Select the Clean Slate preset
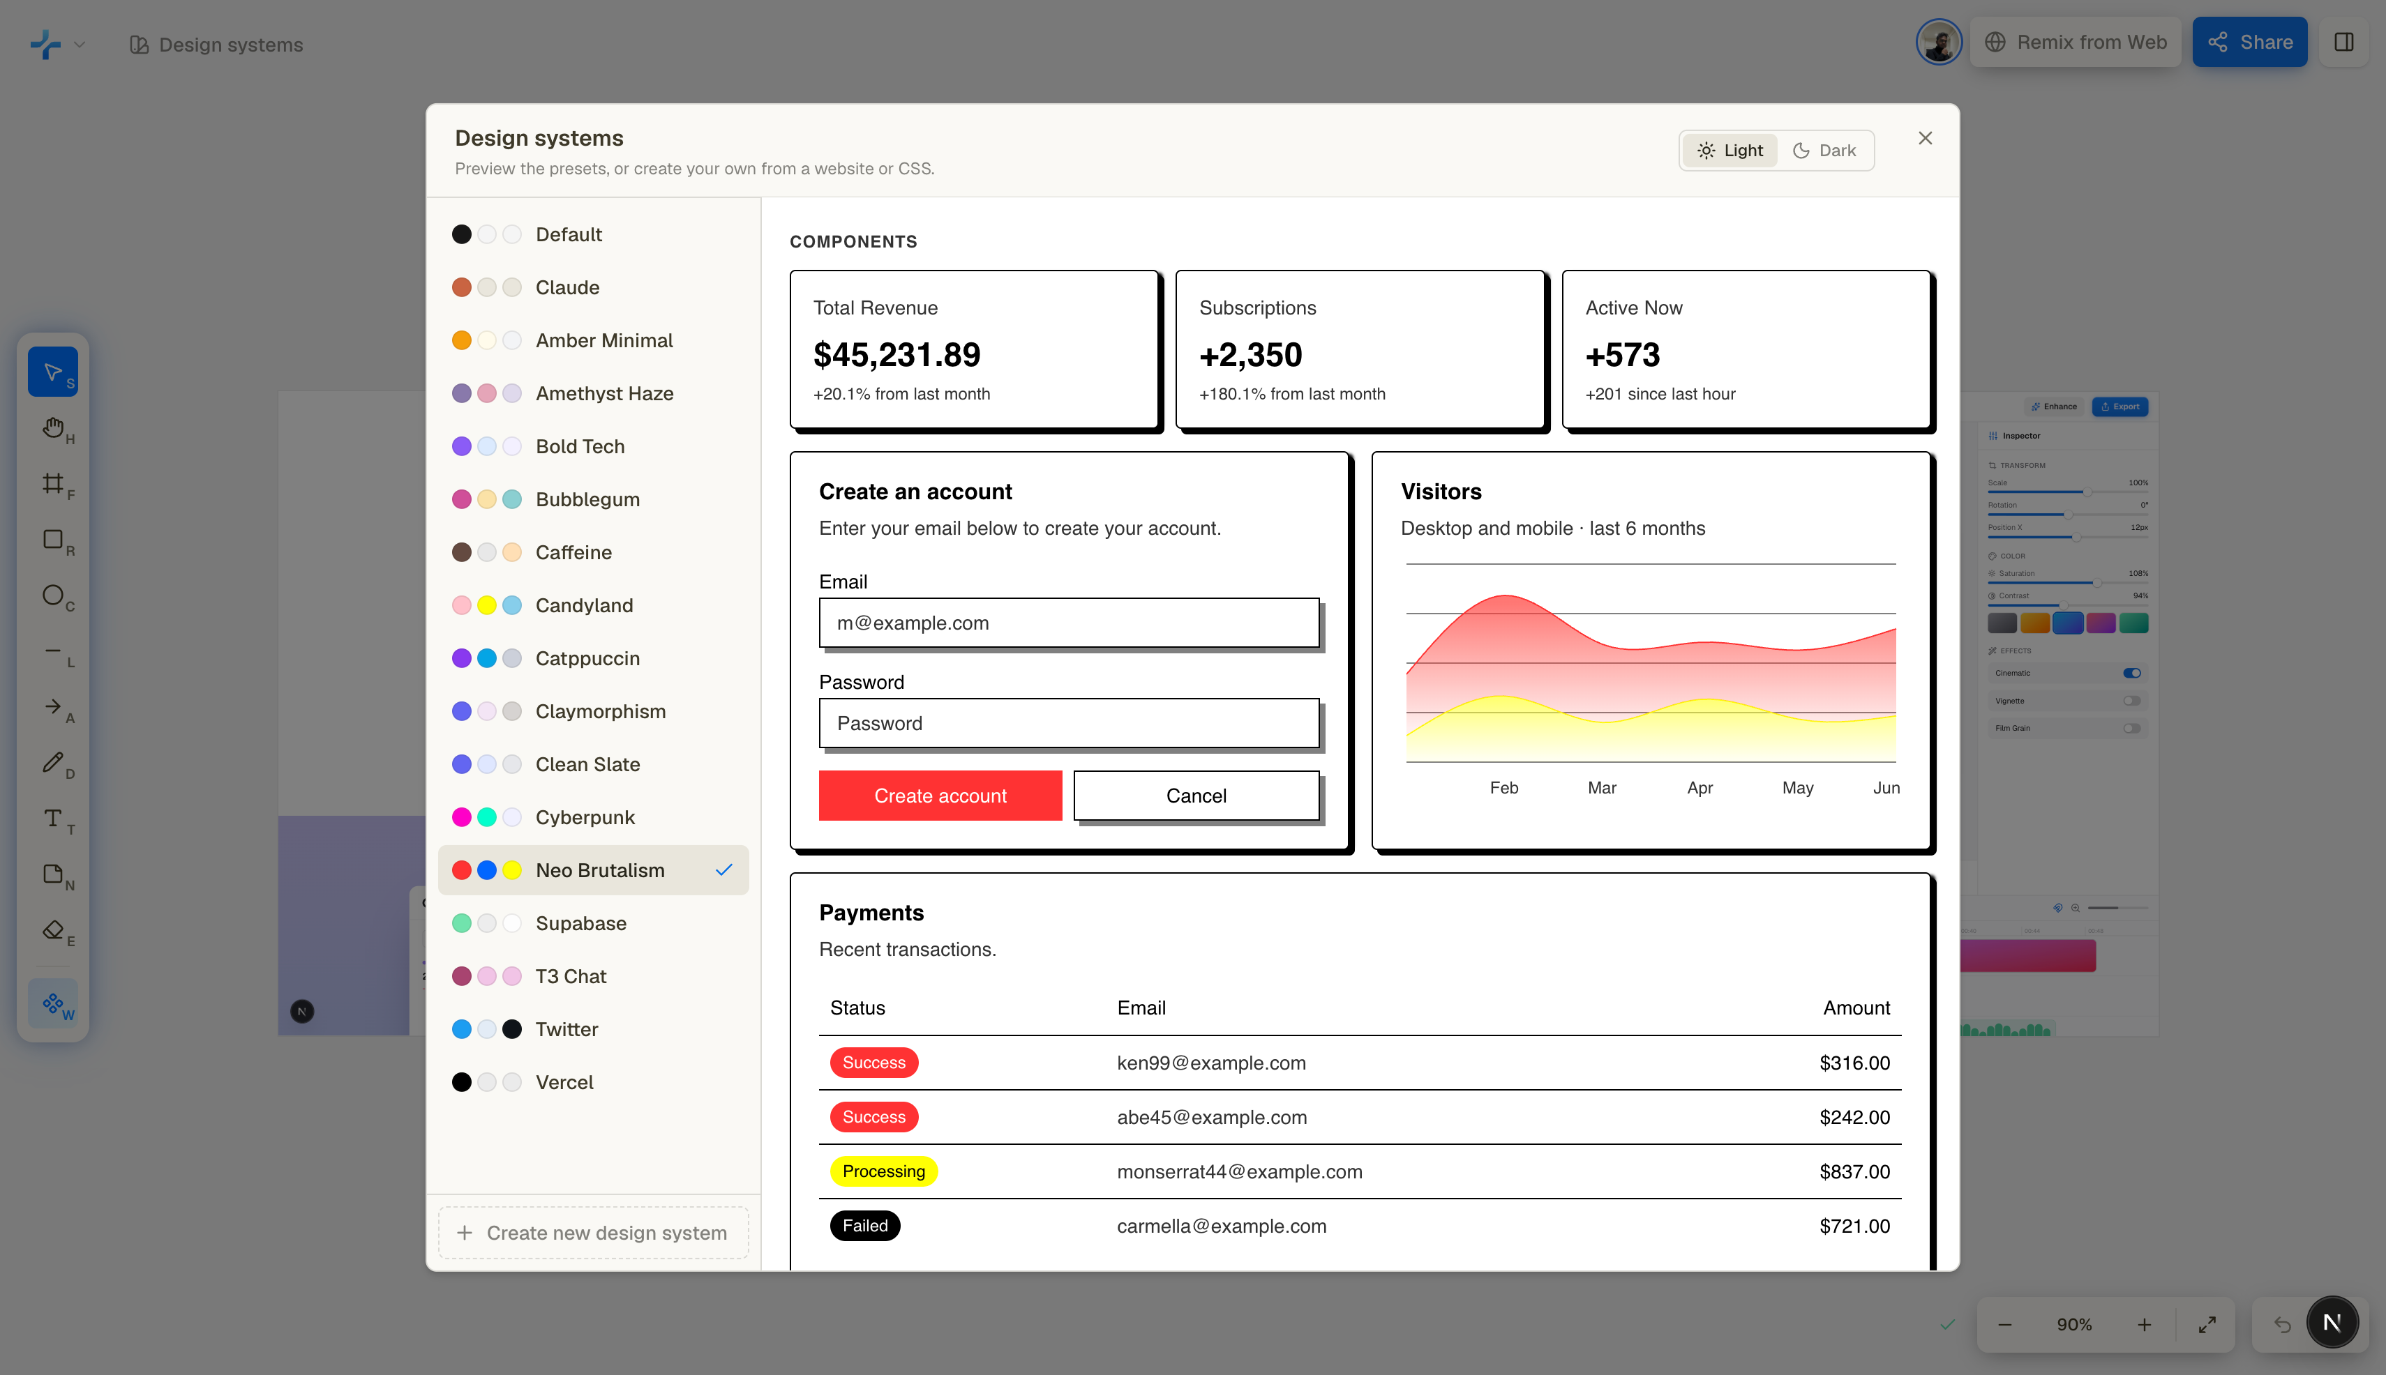This screenshot has width=2386, height=1375. click(594, 764)
